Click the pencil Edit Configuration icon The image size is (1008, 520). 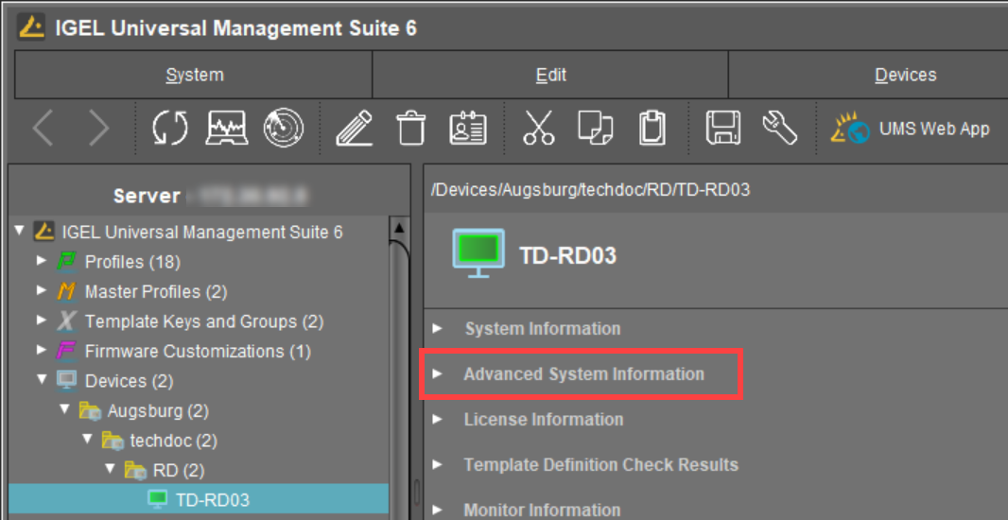354,129
